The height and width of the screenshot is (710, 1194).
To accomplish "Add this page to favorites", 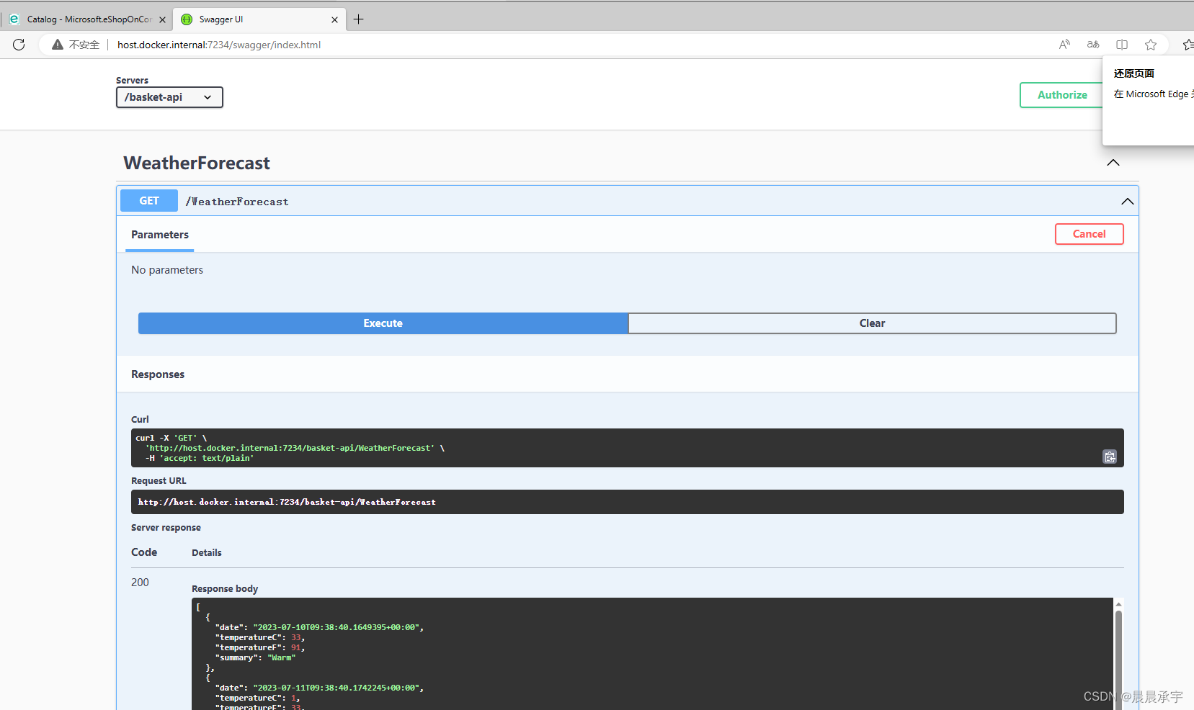I will coord(1151,45).
